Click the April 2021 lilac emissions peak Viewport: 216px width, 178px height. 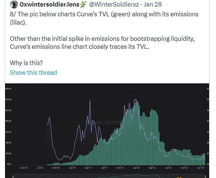click(90, 101)
